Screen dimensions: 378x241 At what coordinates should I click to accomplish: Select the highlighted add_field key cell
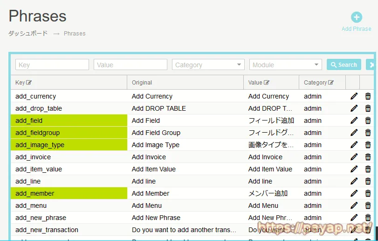69,120
